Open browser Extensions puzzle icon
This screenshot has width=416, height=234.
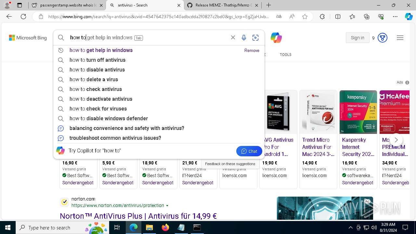point(322,17)
